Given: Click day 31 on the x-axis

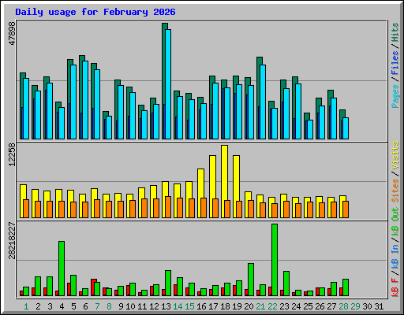Looking at the screenshot, I should pos(379,306).
